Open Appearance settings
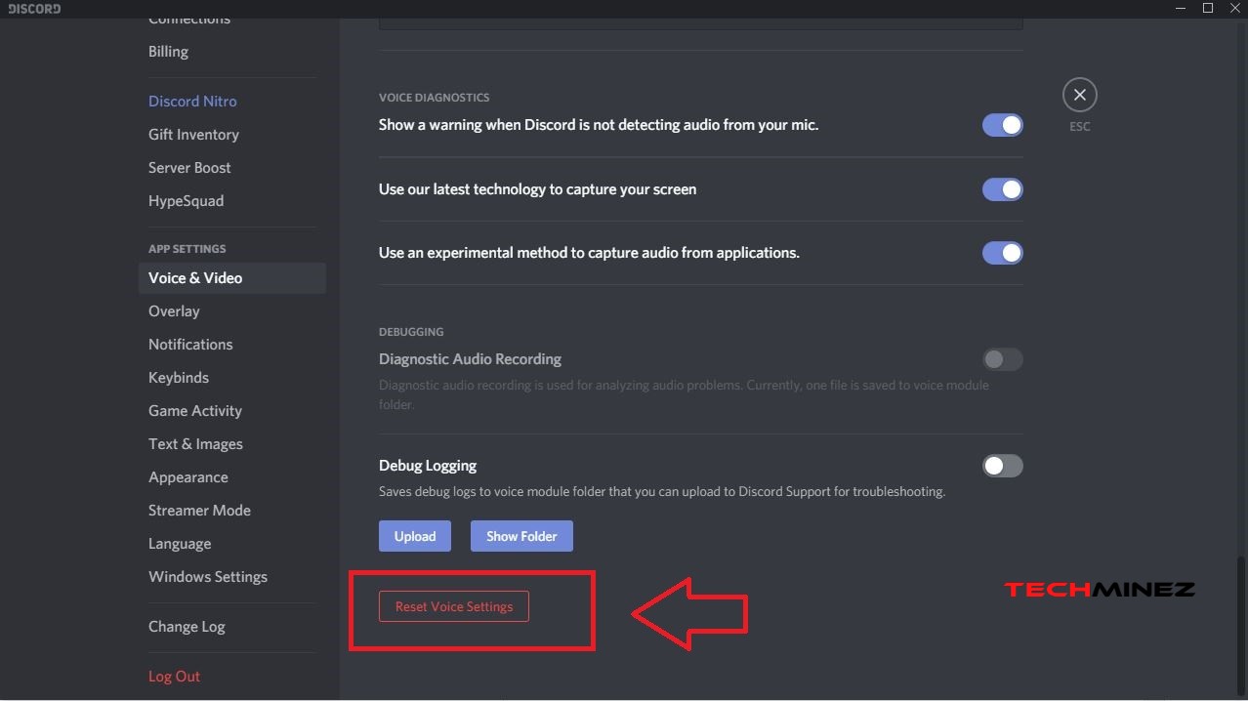Image resolution: width=1248 pixels, height=701 pixels. (x=187, y=476)
